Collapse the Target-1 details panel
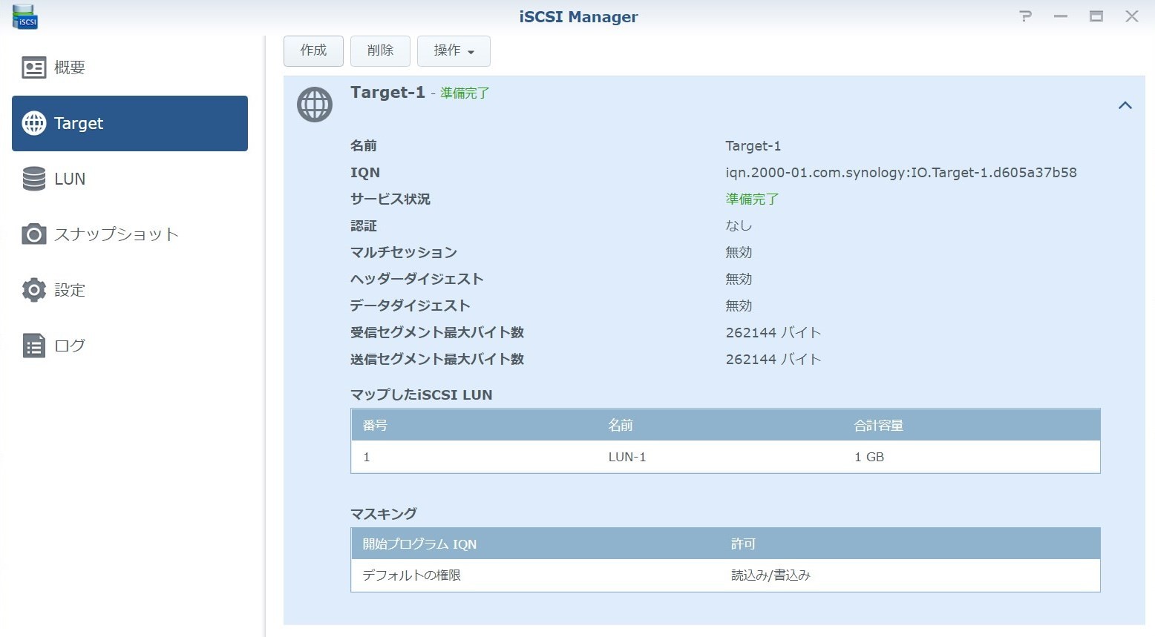 click(1125, 105)
